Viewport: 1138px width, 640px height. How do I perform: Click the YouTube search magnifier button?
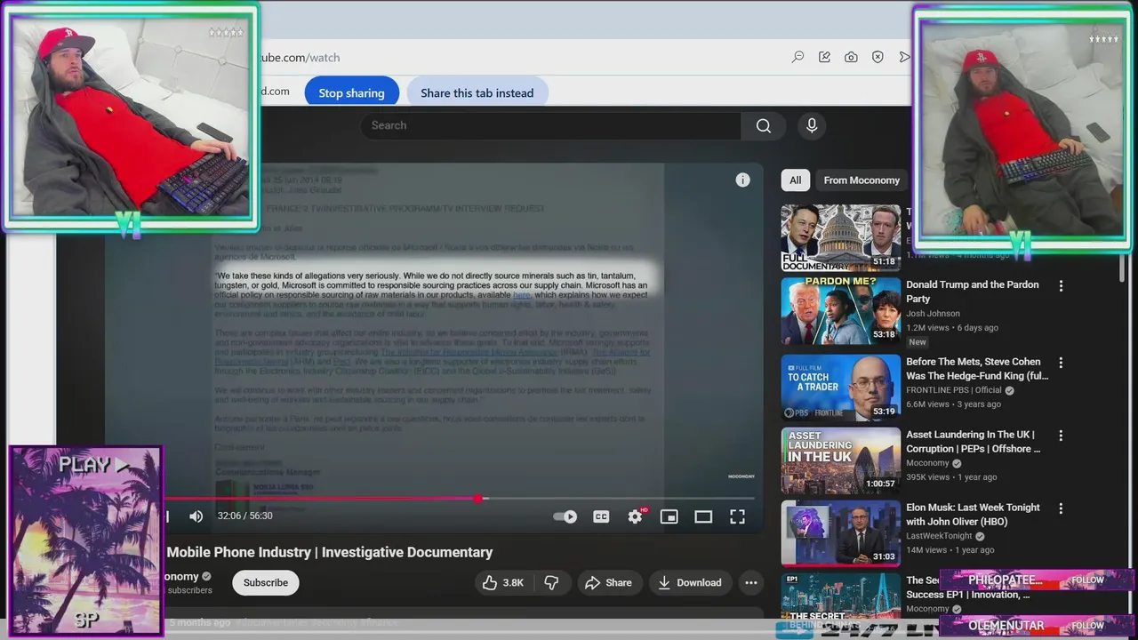[763, 125]
